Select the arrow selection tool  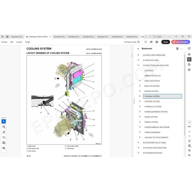[x=4, y=122]
